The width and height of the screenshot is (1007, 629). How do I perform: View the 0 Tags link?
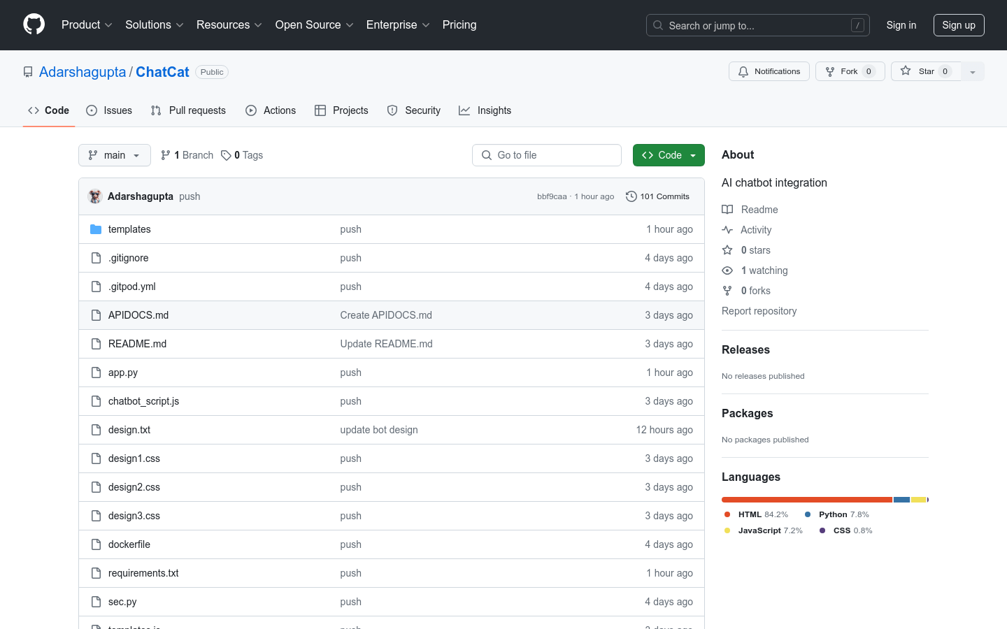[242, 155]
